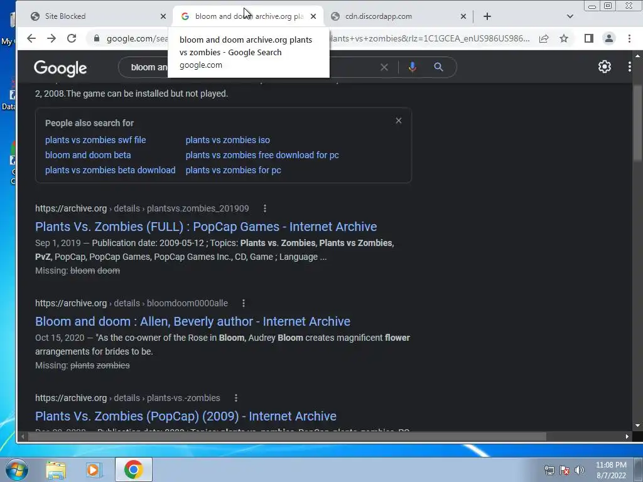Image resolution: width=643 pixels, height=482 pixels.
Task: Click the horizontal scroll-right arrow
Action: click(627, 437)
